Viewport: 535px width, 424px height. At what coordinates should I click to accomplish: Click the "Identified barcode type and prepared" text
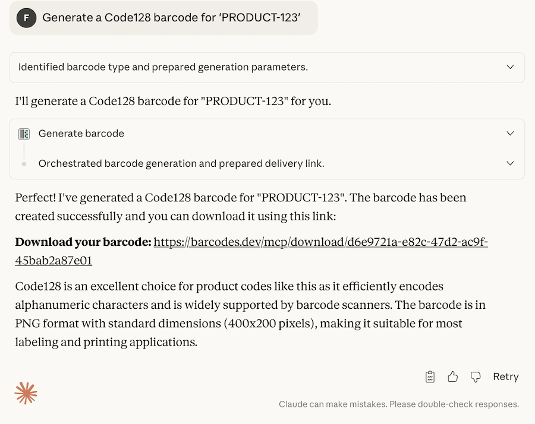pos(163,67)
